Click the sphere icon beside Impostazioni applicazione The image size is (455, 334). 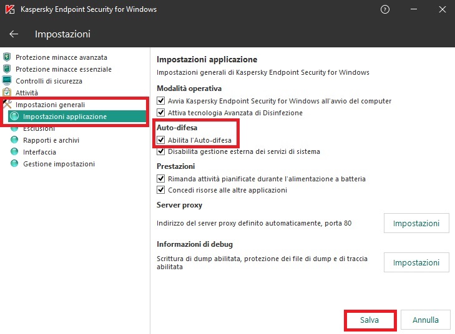point(14,117)
